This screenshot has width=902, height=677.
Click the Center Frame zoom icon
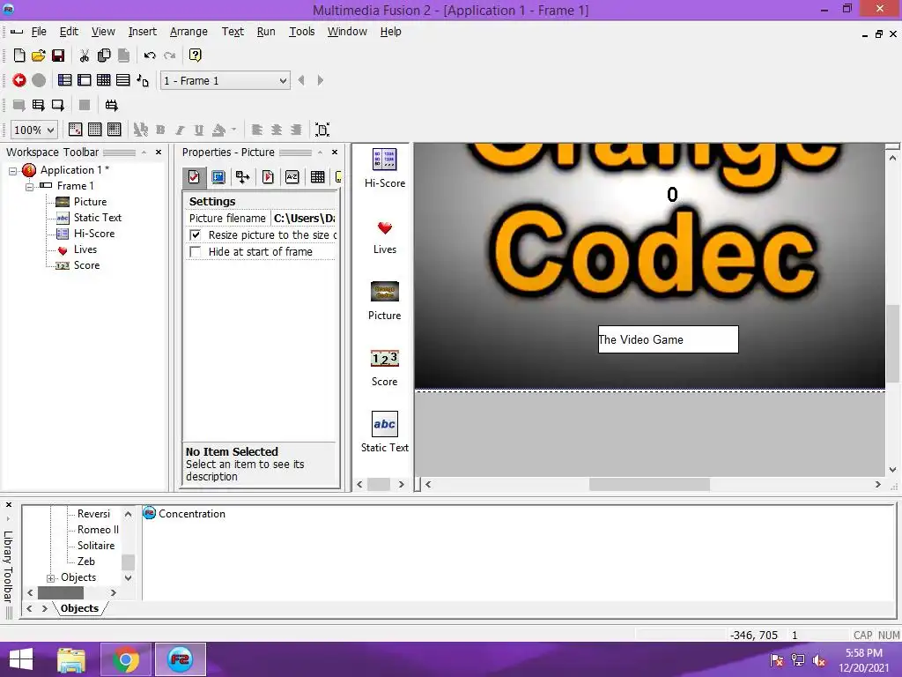point(322,130)
